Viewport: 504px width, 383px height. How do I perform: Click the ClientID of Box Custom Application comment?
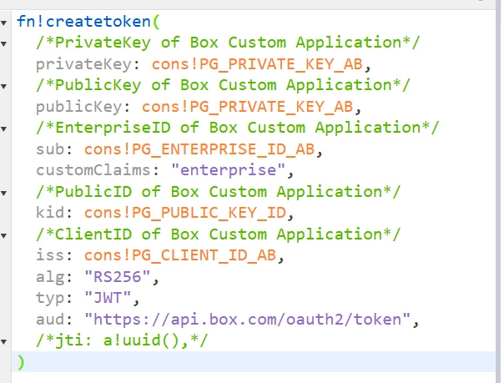click(x=219, y=234)
